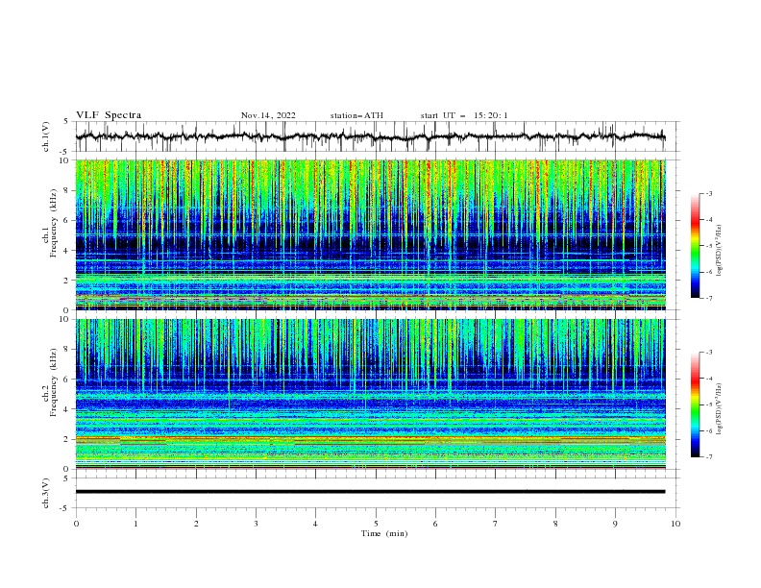Click the ch.3 flat black voltage trace
The image size is (761, 588).
click(x=370, y=492)
